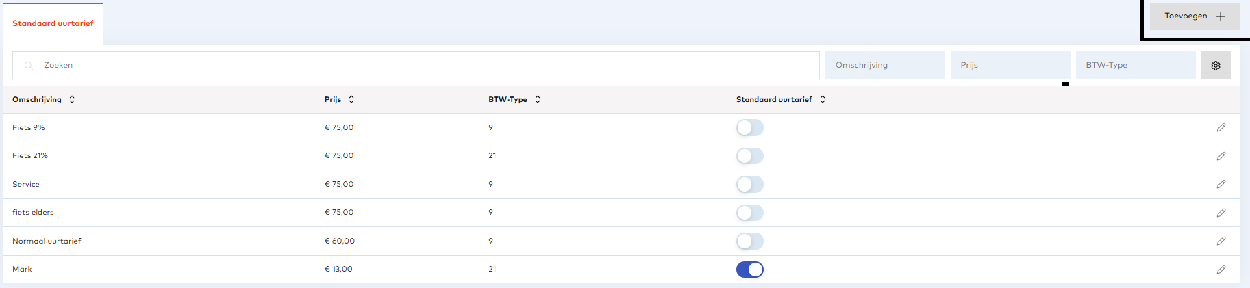Select the Standaard uurtarief tab
Screen dimensions: 1250x288
click(x=53, y=24)
